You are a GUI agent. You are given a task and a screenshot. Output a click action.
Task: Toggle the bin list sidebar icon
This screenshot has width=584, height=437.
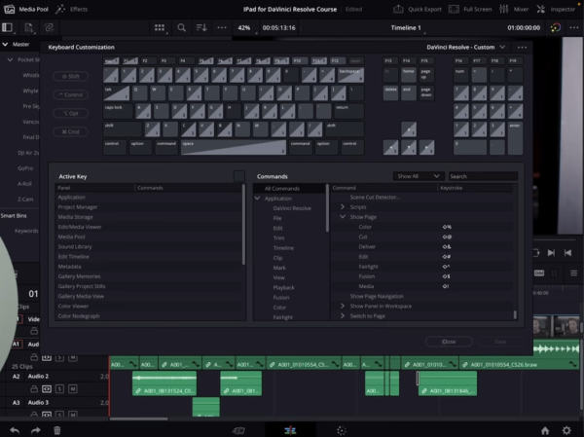(8, 27)
